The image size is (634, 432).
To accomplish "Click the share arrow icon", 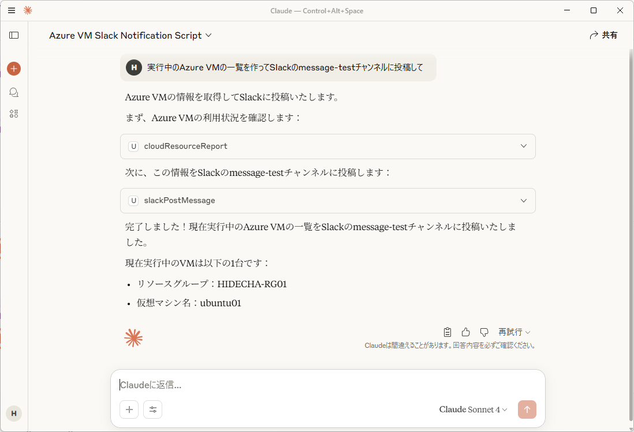I will coord(594,36).
